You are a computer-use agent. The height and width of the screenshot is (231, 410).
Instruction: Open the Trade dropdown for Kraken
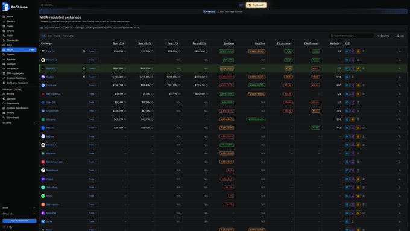[93, 77]
